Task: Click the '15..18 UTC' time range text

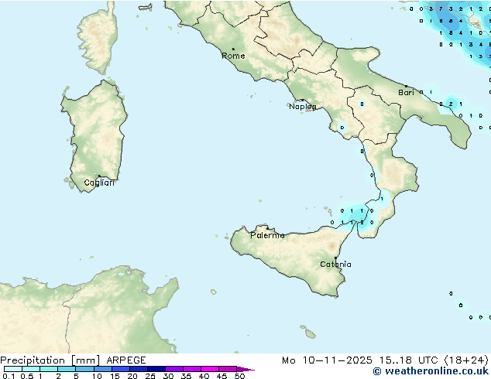Action: pos(409,360)
